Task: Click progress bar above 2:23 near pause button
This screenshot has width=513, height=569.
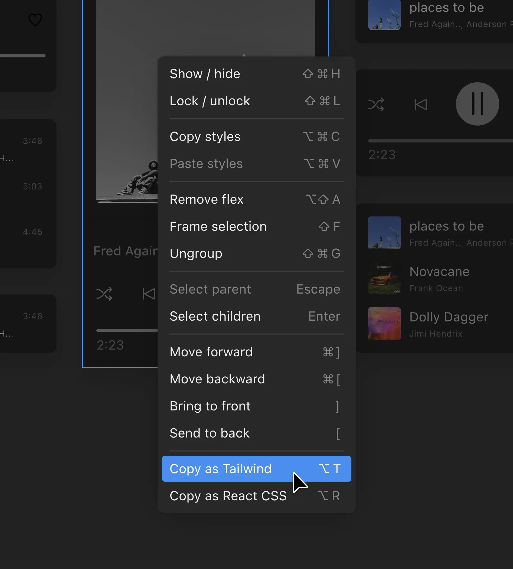Action: [x=440, y=141]
